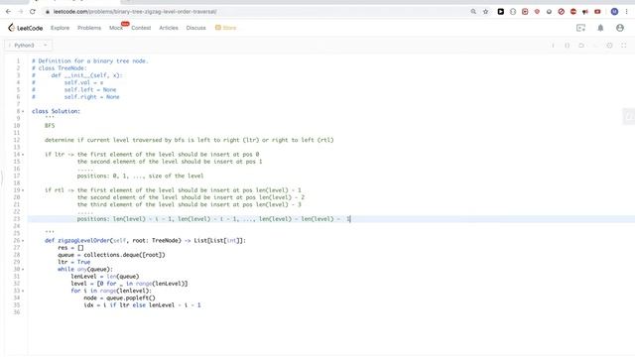Visit the LeetCode Store link

click(x=225, y=28)
